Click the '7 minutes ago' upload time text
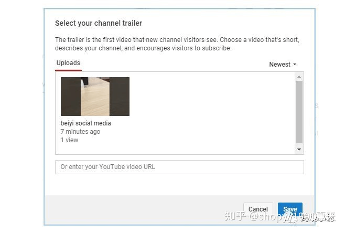The height and width of the screenshot is (233, 345). (80, 132)
